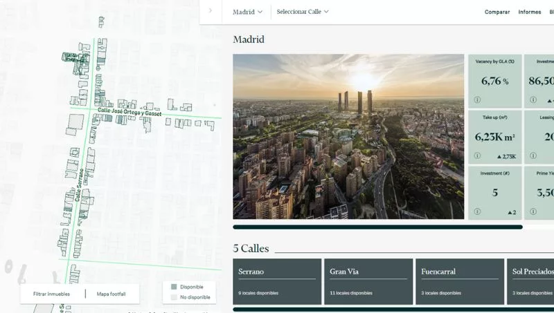Click the info icon in Take up card
The width and height of the screenshot is (554, 313).
click(477, 155)
